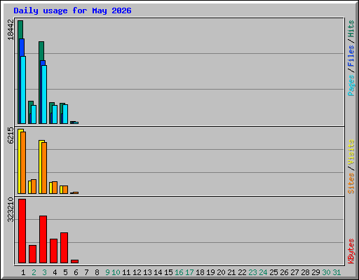Viewport: 359px width, 280px height.
Task: Click the 18442 axis value
Action: [11, 29]
